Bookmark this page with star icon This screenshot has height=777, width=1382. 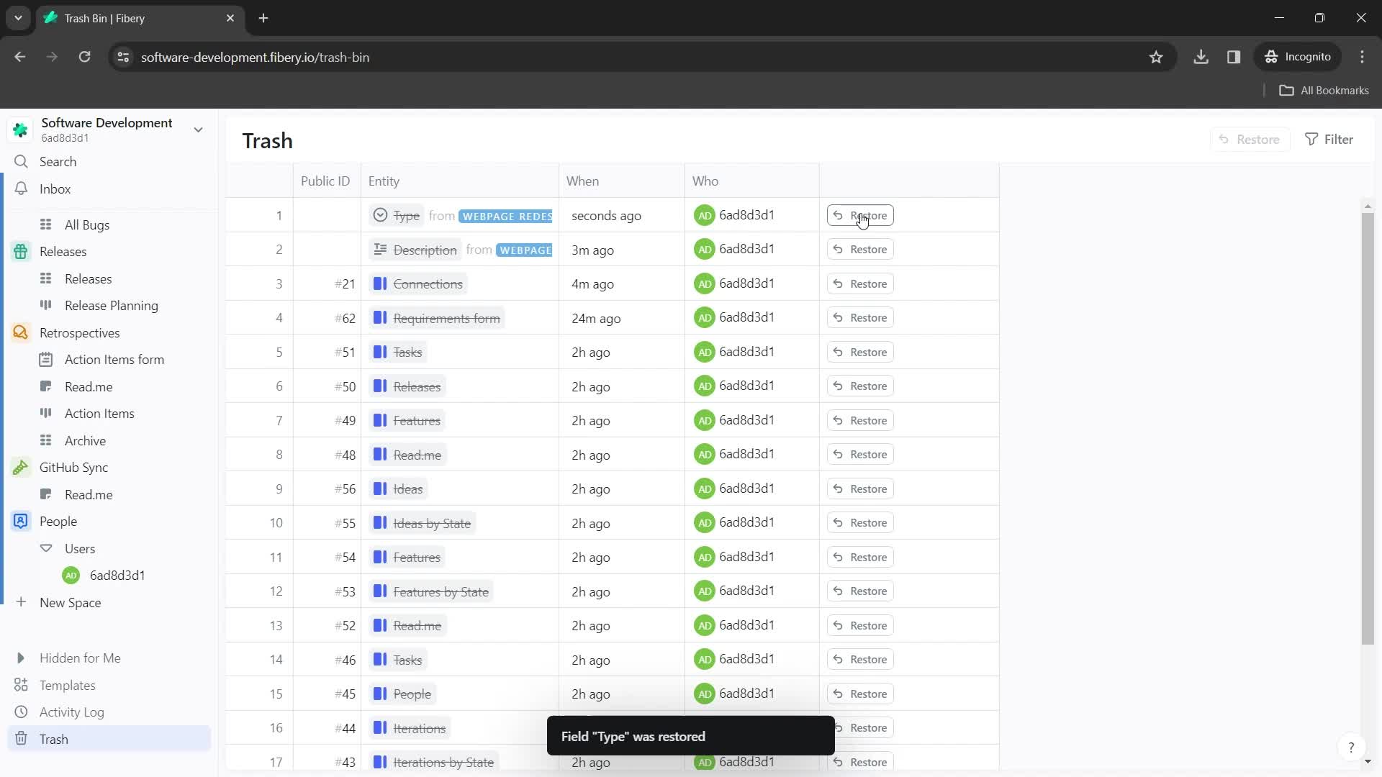[x=1156, y=57]
